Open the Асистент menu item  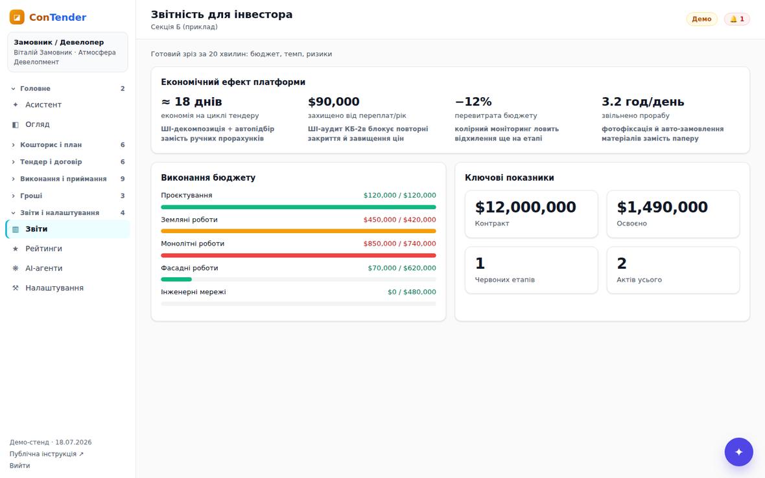68,105
